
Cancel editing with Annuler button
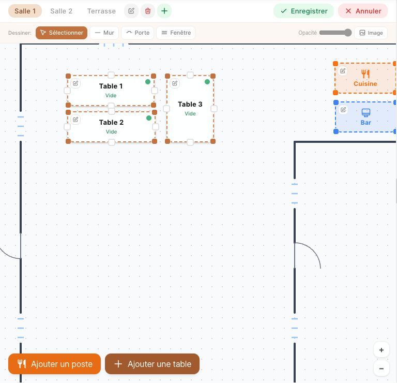click(x=363, y=11)
